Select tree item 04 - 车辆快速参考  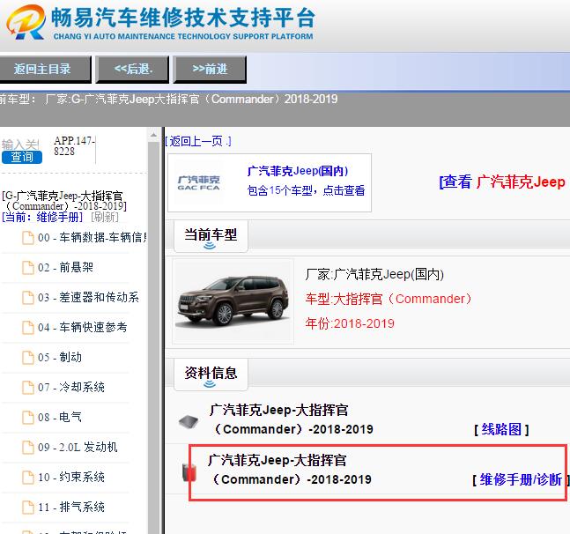(83, 328)
